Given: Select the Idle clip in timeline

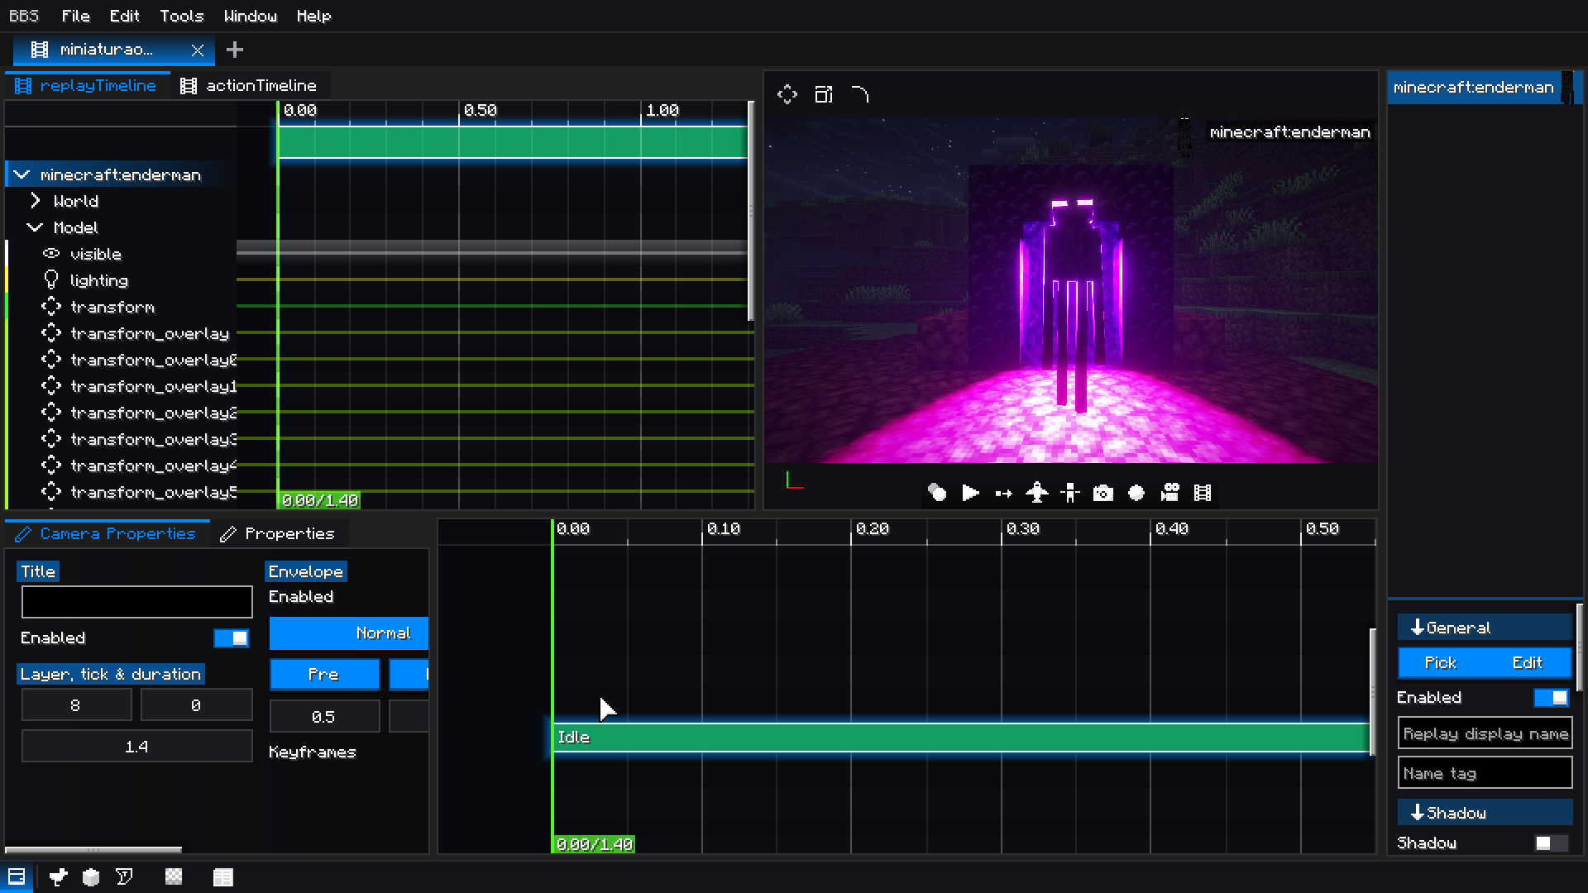Looking at the screenshot, I should 961,737.
